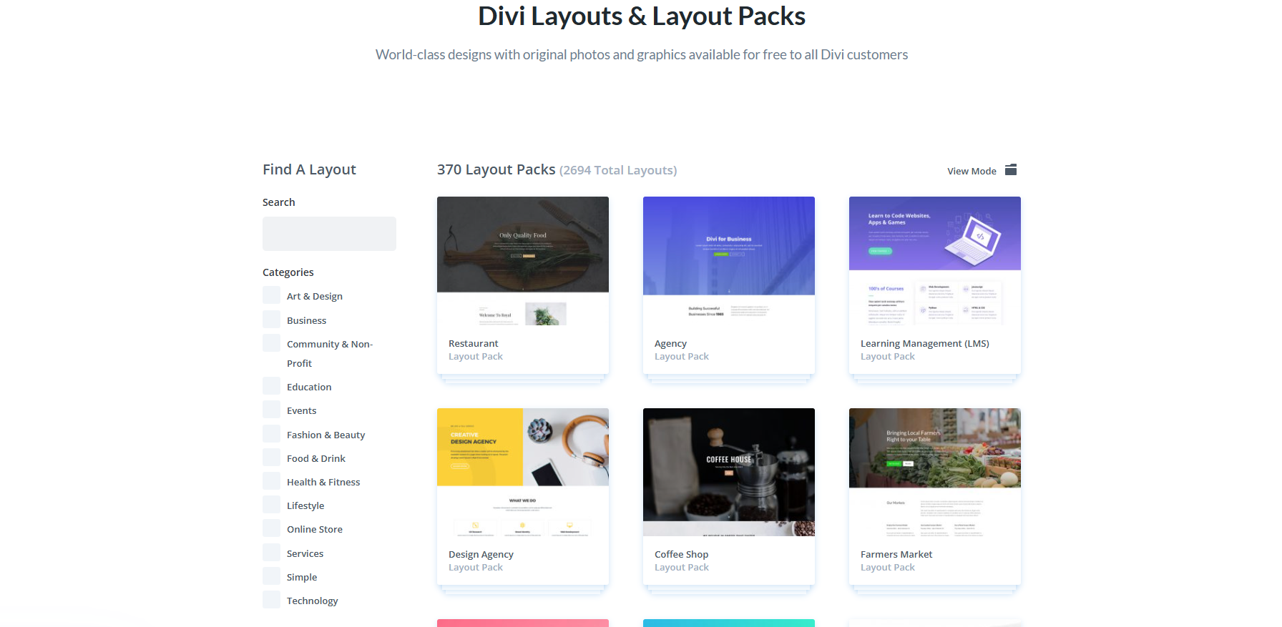Enable the Business category filter checkbox
The height and width of the screenshot is (627, 1282).
point(272,320)
